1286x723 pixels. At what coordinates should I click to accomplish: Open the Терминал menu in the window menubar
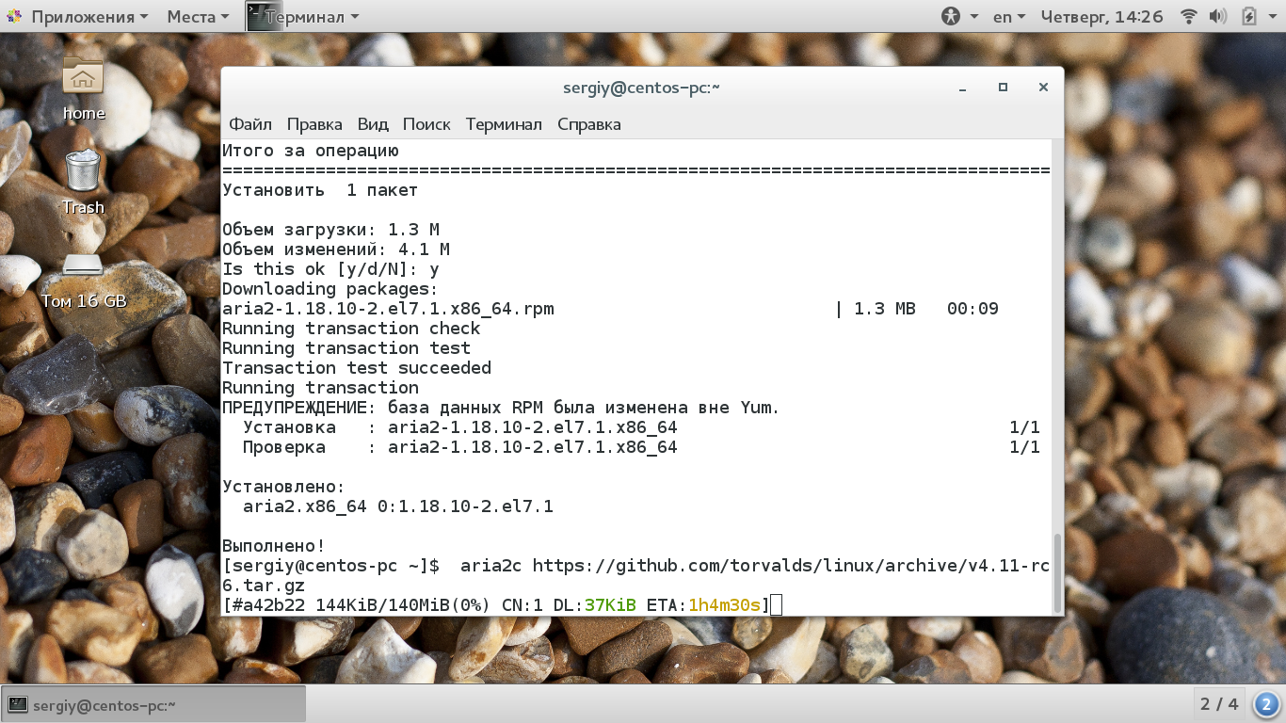point(504,124)
